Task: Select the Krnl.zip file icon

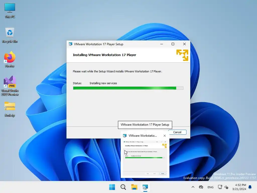Action: (10, 109)
